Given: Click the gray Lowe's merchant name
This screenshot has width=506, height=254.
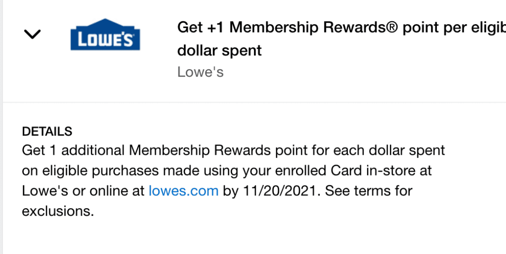Looking at the screenshot, I should [200, 72].
